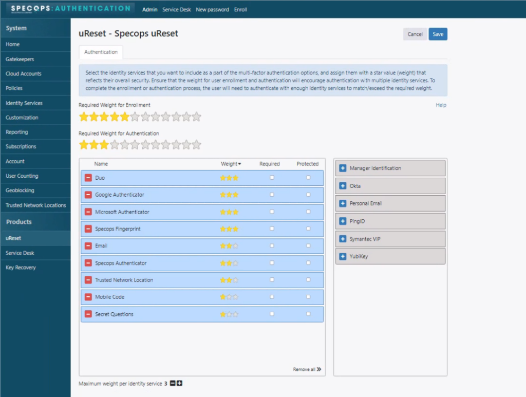Image resolution: width=526 pixels, height=397 pixels.
Task: Check Required for Specops Authenticator
Action: [272, 262]
